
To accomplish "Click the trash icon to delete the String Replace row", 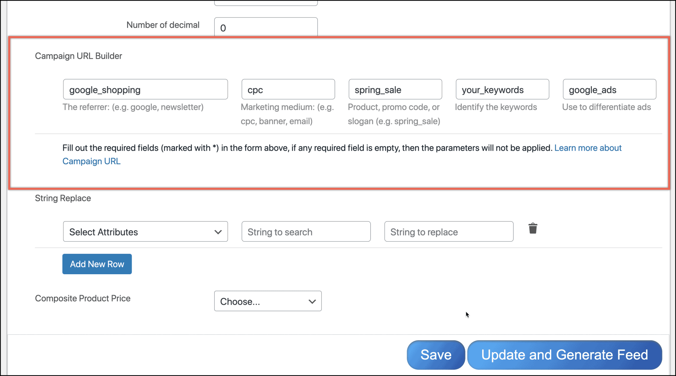I will (532, 228).
